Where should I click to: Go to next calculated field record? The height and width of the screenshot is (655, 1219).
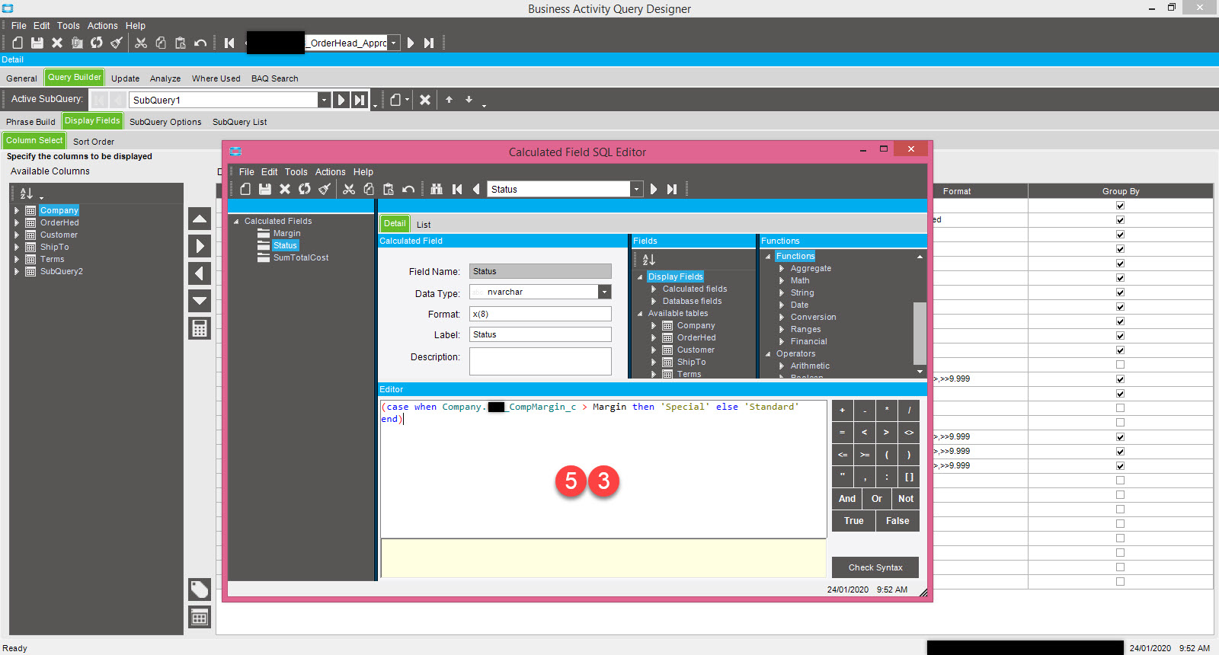click(x=654, y=189)
